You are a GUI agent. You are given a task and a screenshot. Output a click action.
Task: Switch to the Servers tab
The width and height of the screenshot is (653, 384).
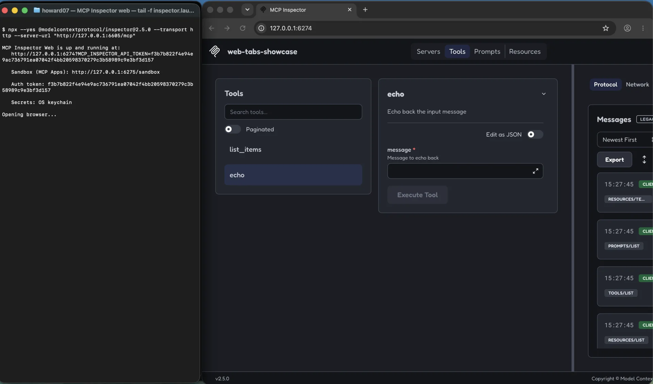click(x=428, y=51)
